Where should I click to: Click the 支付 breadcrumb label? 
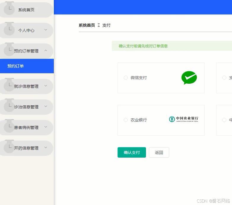(107, 25)
